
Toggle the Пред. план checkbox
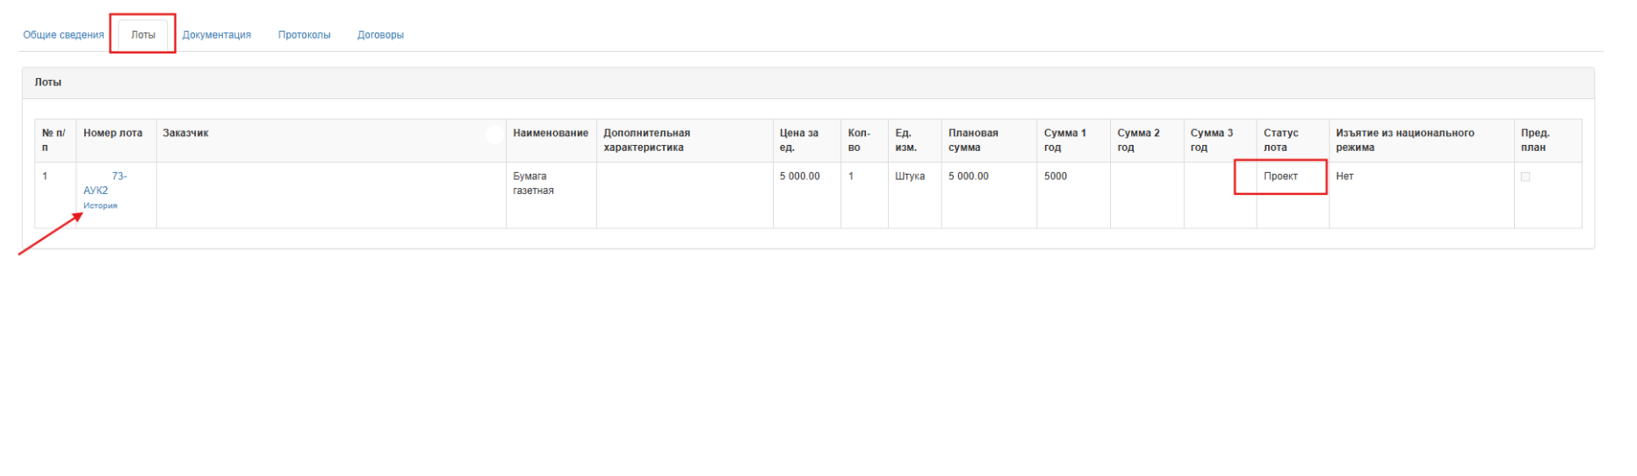tap(1525, 177)
